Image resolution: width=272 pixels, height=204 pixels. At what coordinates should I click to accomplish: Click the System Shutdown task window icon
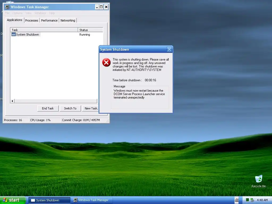(x=13, y=34)
